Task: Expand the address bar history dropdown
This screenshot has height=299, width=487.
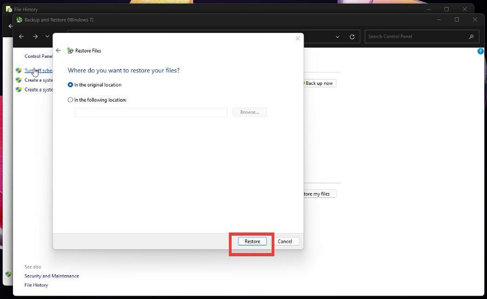Action: 338,37
